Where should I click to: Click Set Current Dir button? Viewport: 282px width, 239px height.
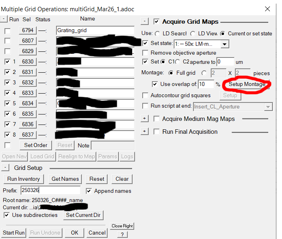(83, 215)
